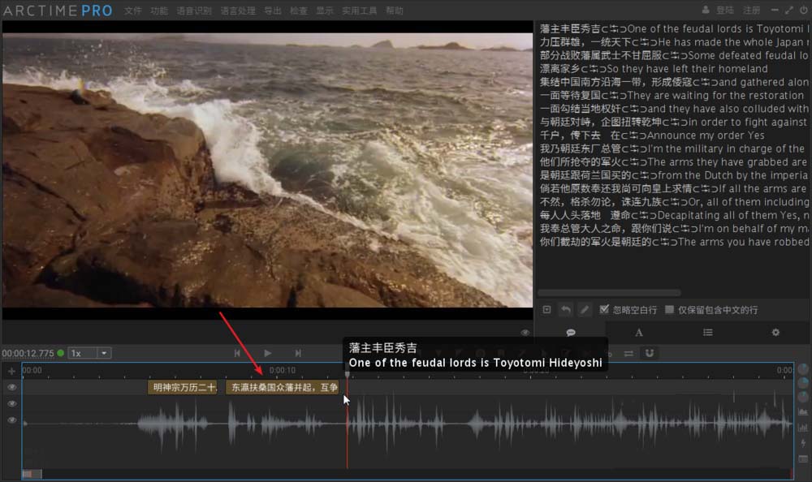The image size is (812, 482).
Task: Toggle visibility eye of the third track
Action: [11, 420]
